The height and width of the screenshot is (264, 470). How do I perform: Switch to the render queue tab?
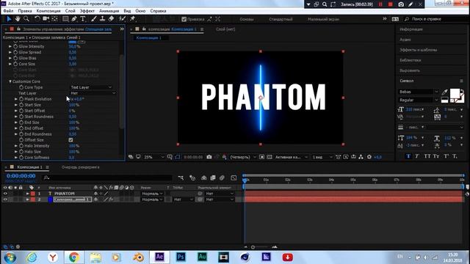pyautogui.click(x=80, y=167)
